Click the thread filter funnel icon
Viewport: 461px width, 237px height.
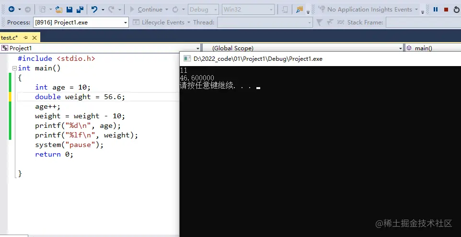coord(320,23)
